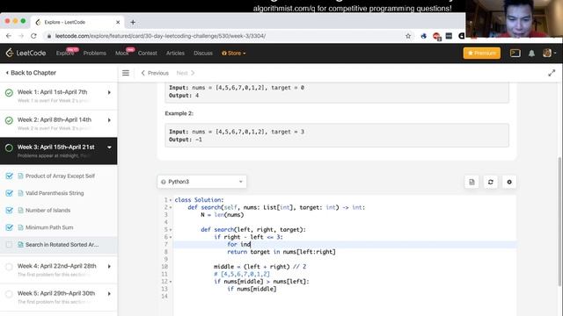Expand Week 4: April 22nd-April 28th

click(x=109, y=266)
